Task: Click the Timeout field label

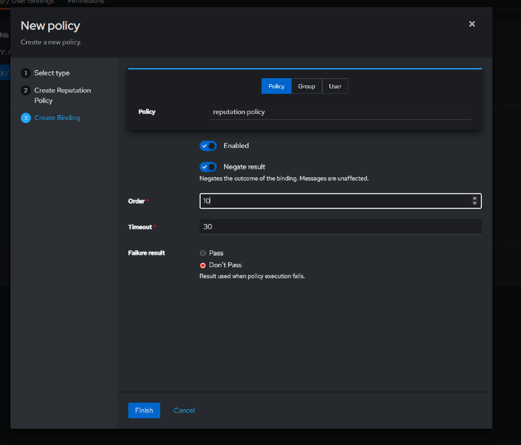Action: point(140,227)
